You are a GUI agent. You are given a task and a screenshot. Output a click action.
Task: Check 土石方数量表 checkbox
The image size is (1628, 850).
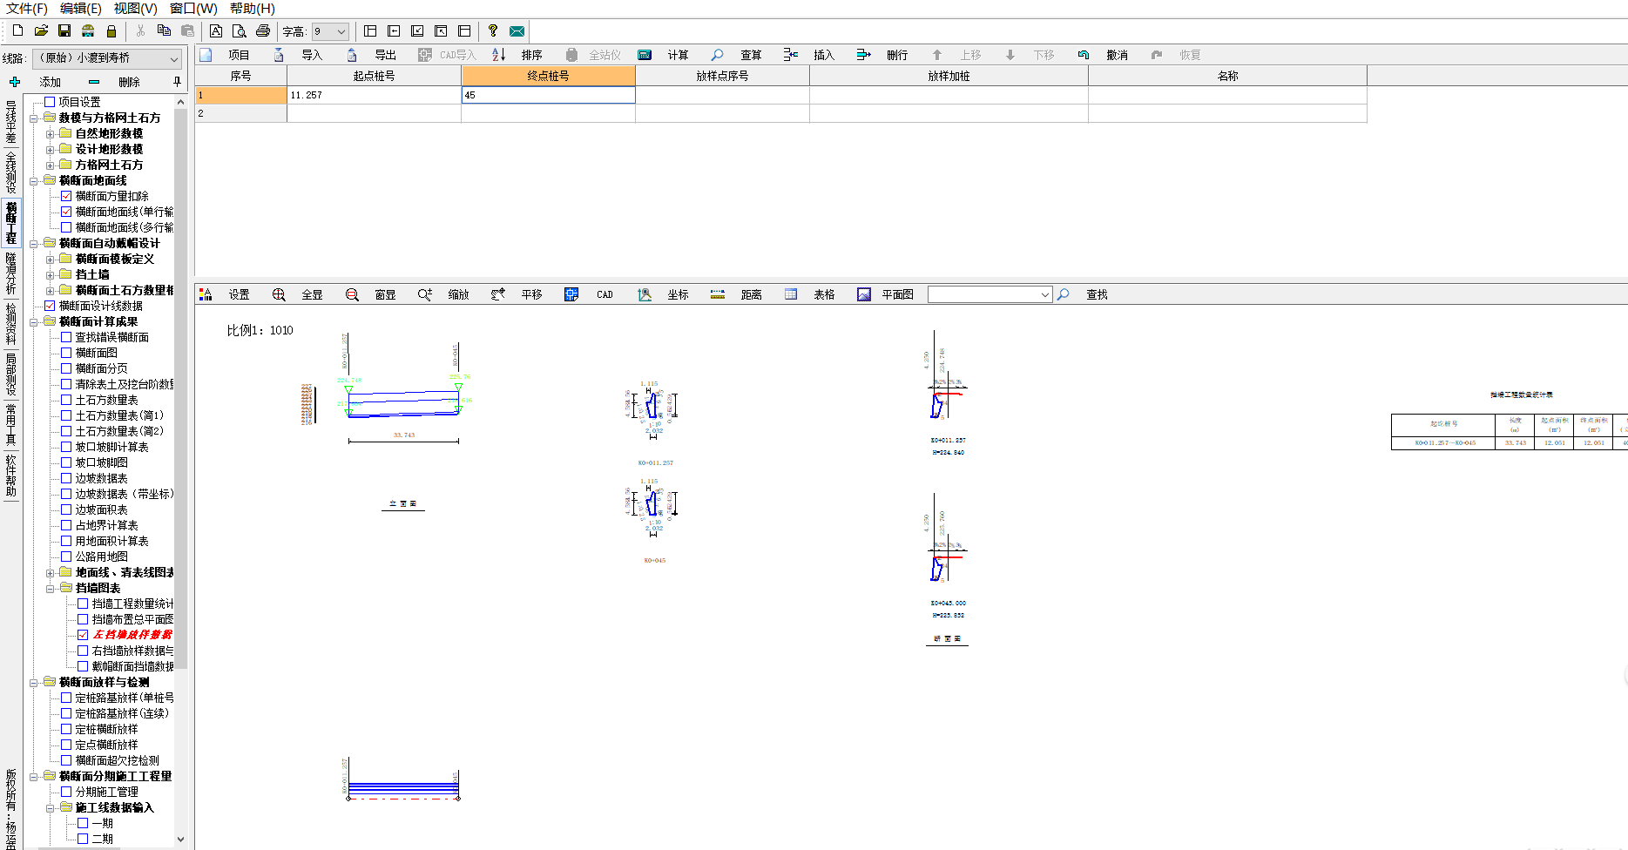coord(66,400)
